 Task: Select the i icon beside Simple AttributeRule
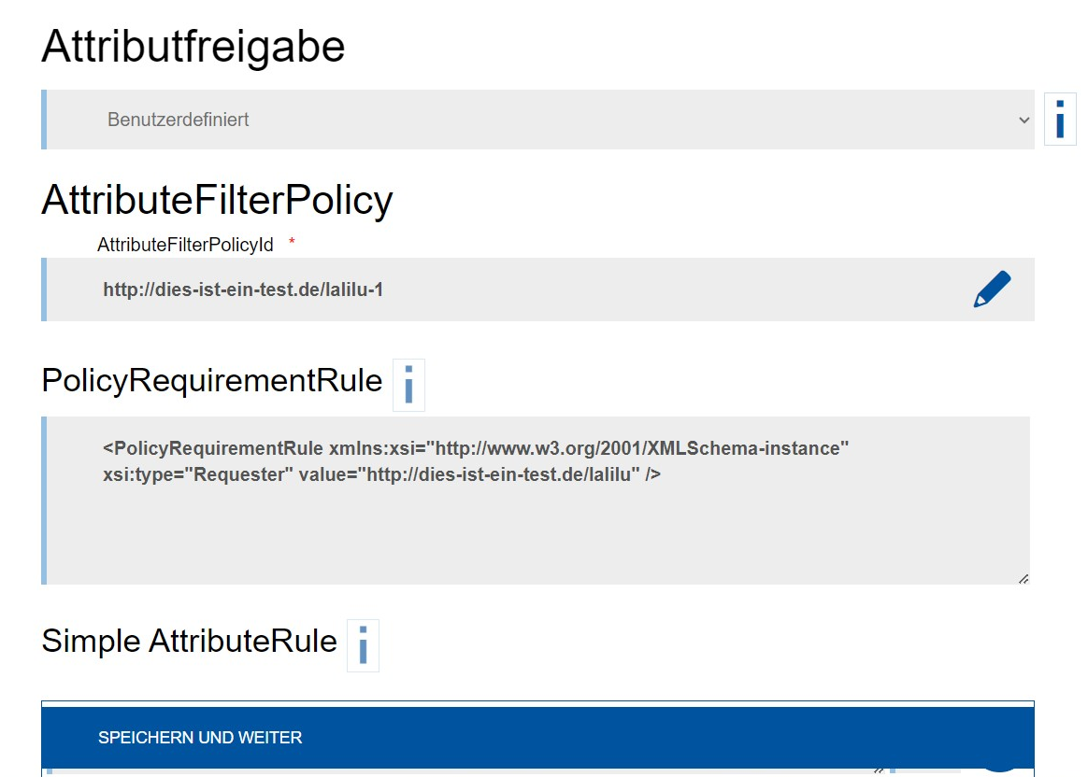363,645
